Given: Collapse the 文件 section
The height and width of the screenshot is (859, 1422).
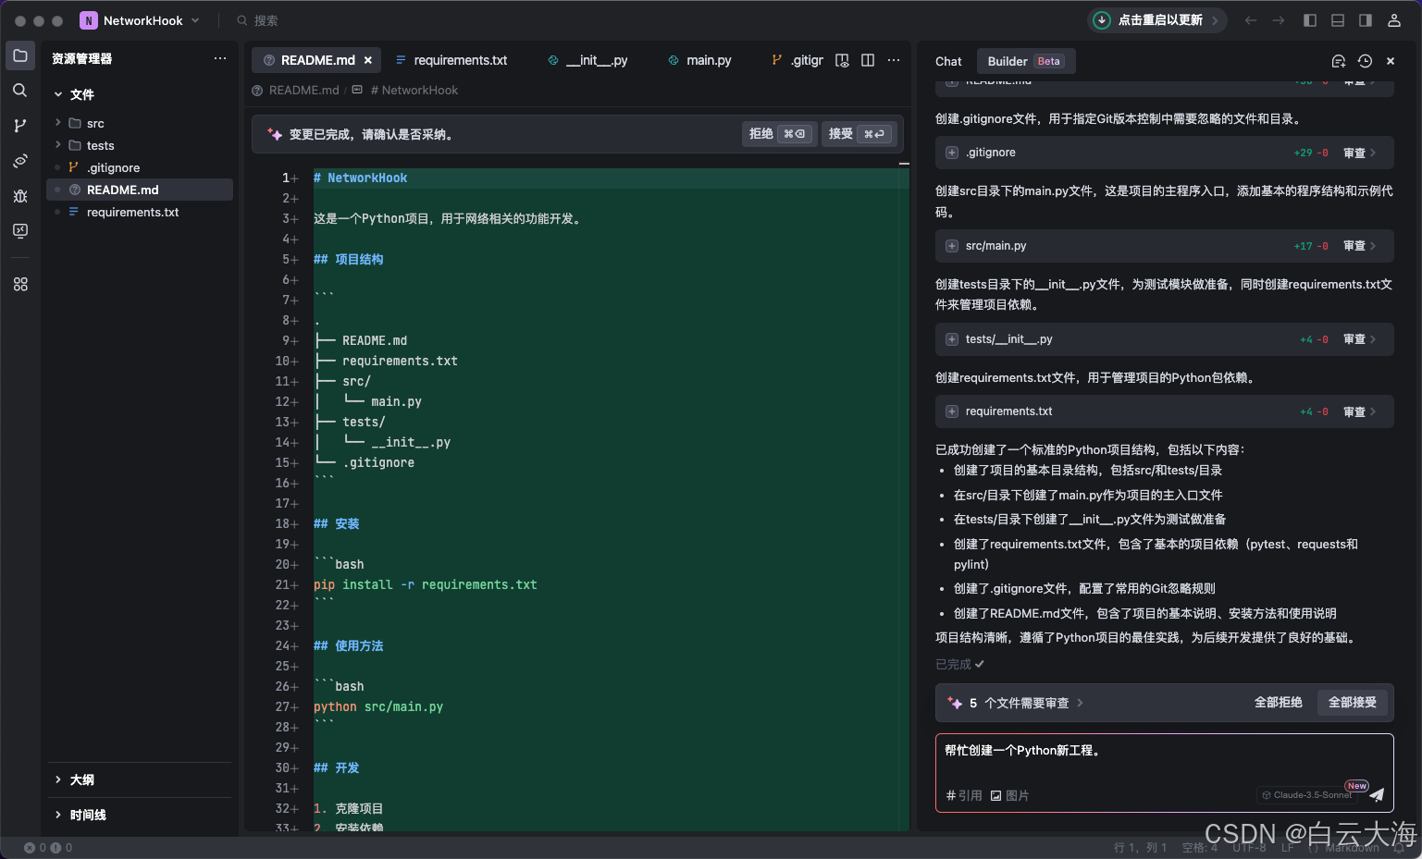Looking at the screenshot, I should tap(58, 94).
